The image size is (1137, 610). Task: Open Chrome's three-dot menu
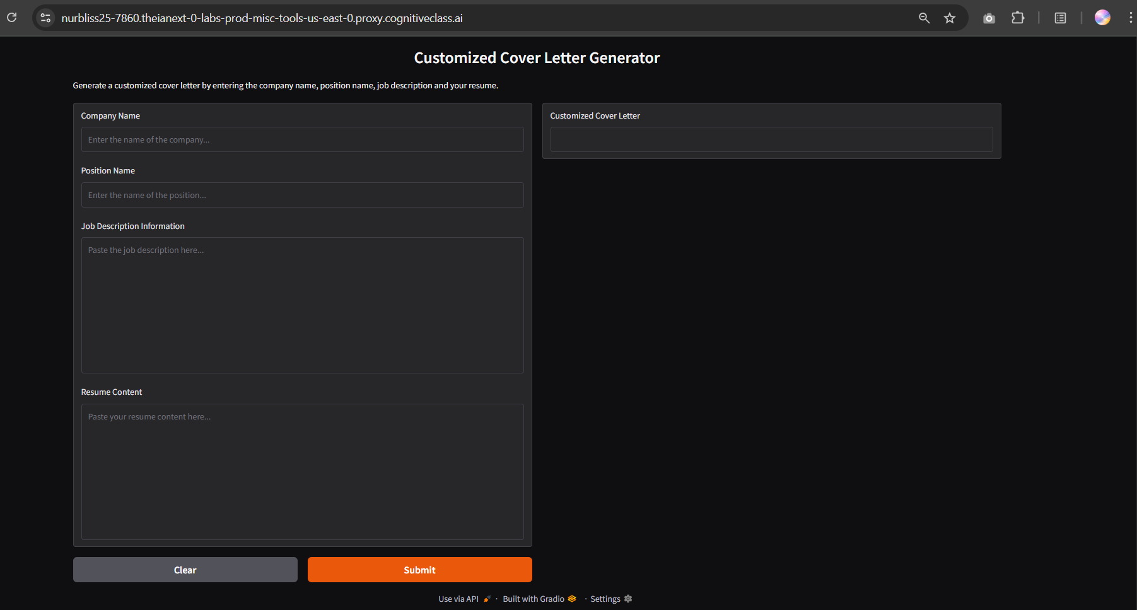pos(1130,18)
